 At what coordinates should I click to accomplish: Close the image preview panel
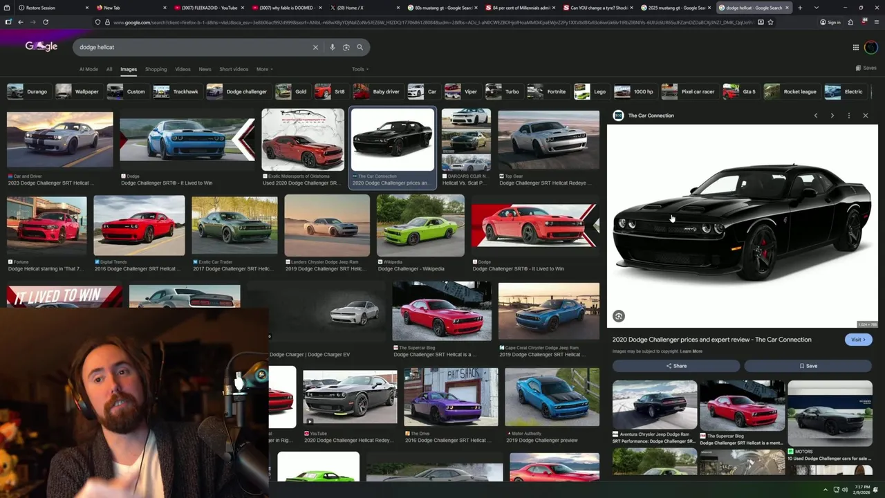866,116
